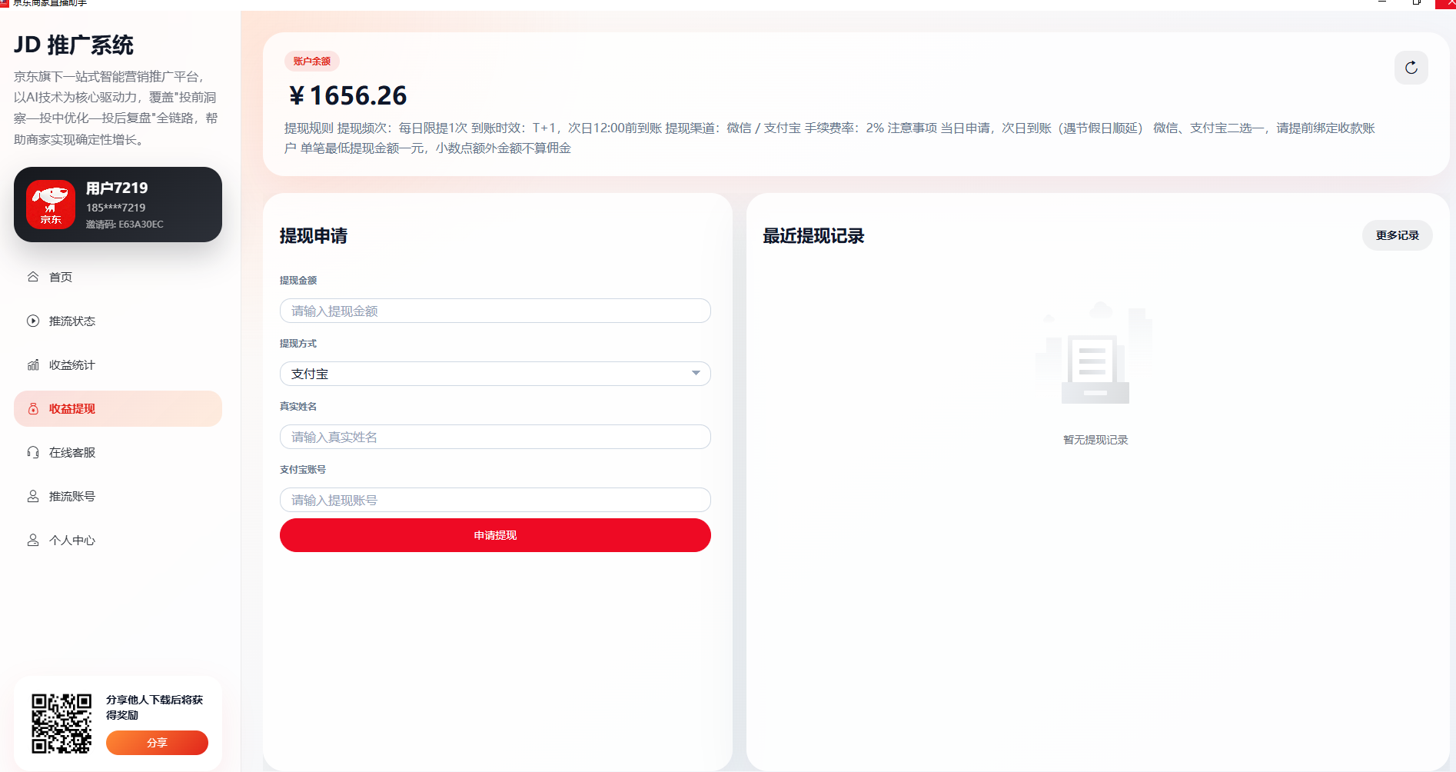Click the person icon beside 个人中心

tap(33, 540)
